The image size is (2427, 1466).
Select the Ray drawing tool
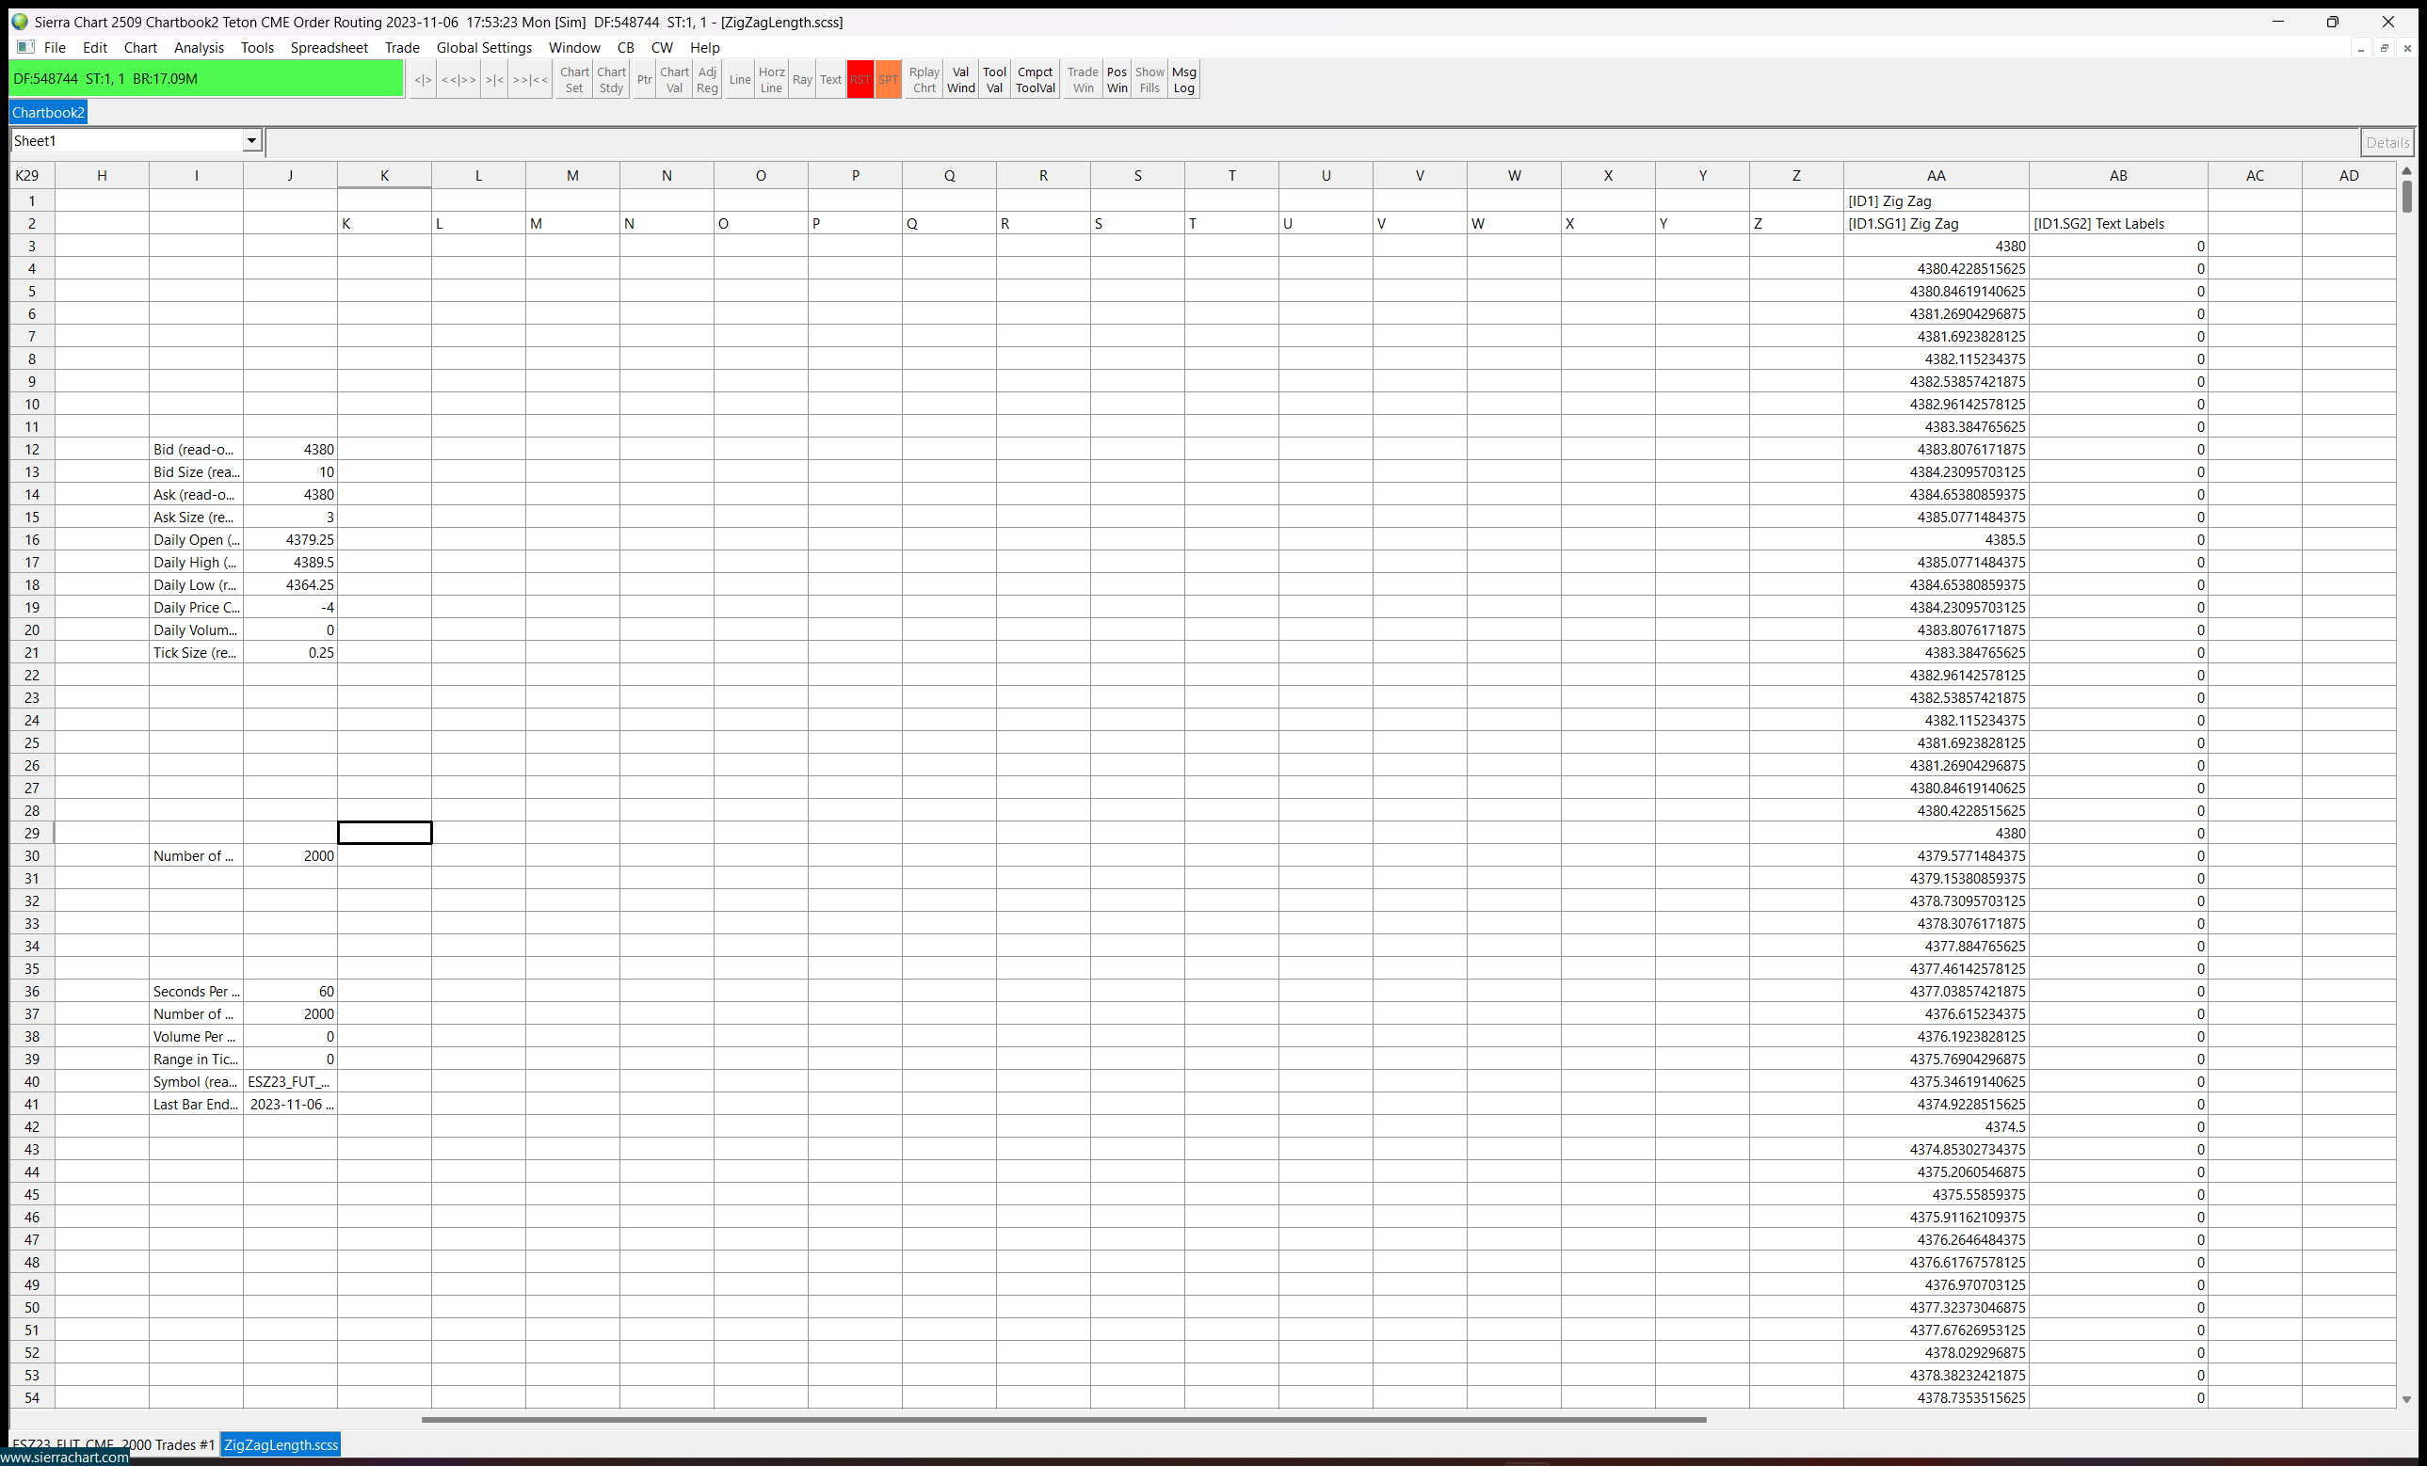coord(802,80)
